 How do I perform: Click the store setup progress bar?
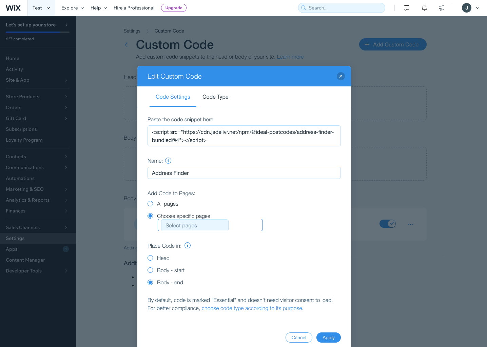37,32
